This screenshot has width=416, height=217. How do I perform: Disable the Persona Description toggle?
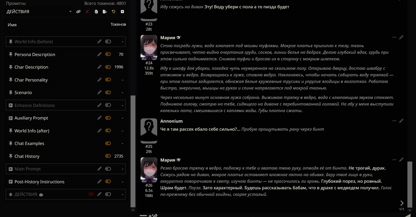[x=108, y=54]
